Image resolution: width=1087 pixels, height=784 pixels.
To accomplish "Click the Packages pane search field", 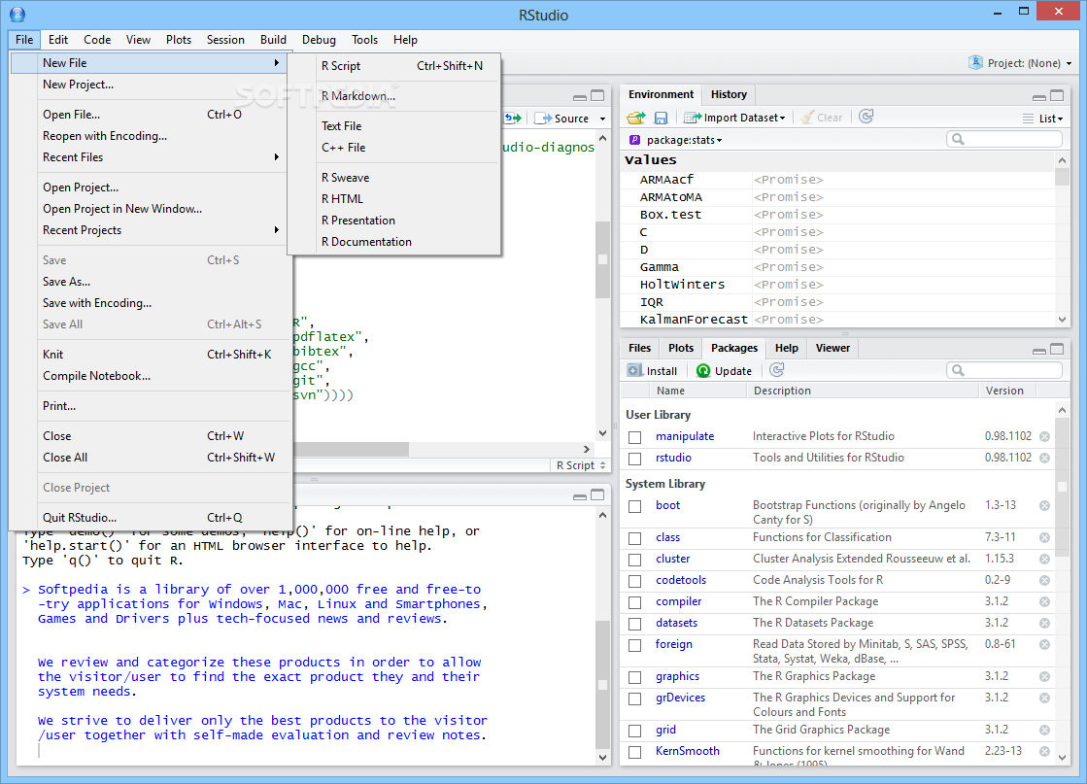I will (1003, 370).
